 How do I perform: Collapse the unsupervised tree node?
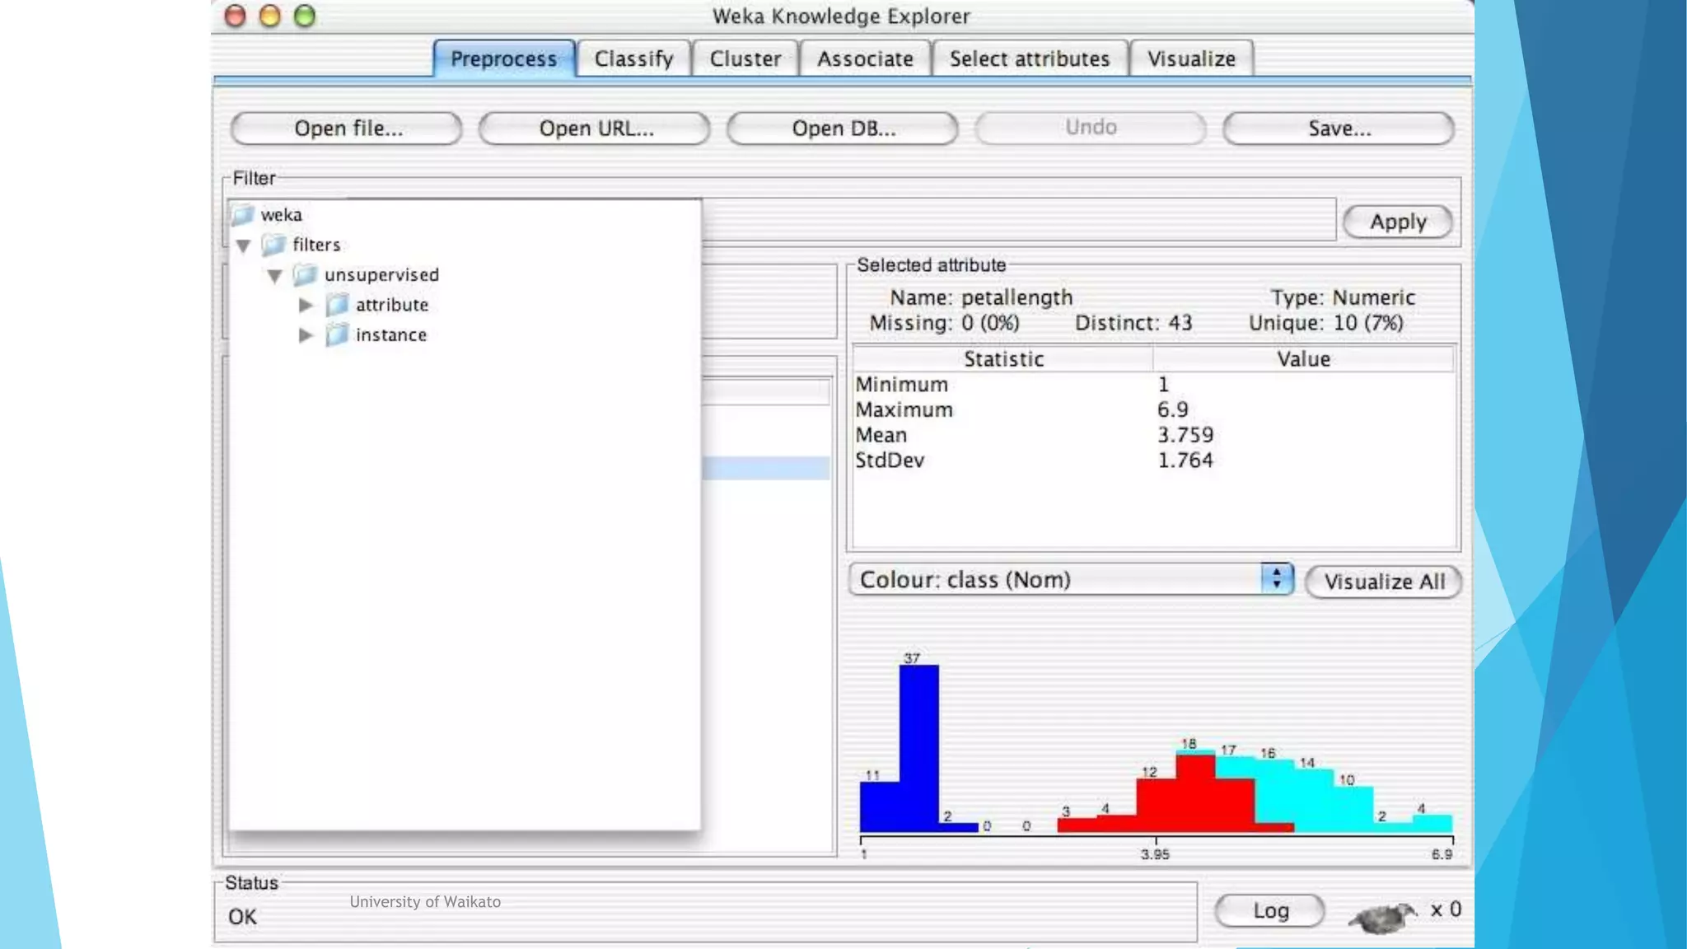pos(274,276)
